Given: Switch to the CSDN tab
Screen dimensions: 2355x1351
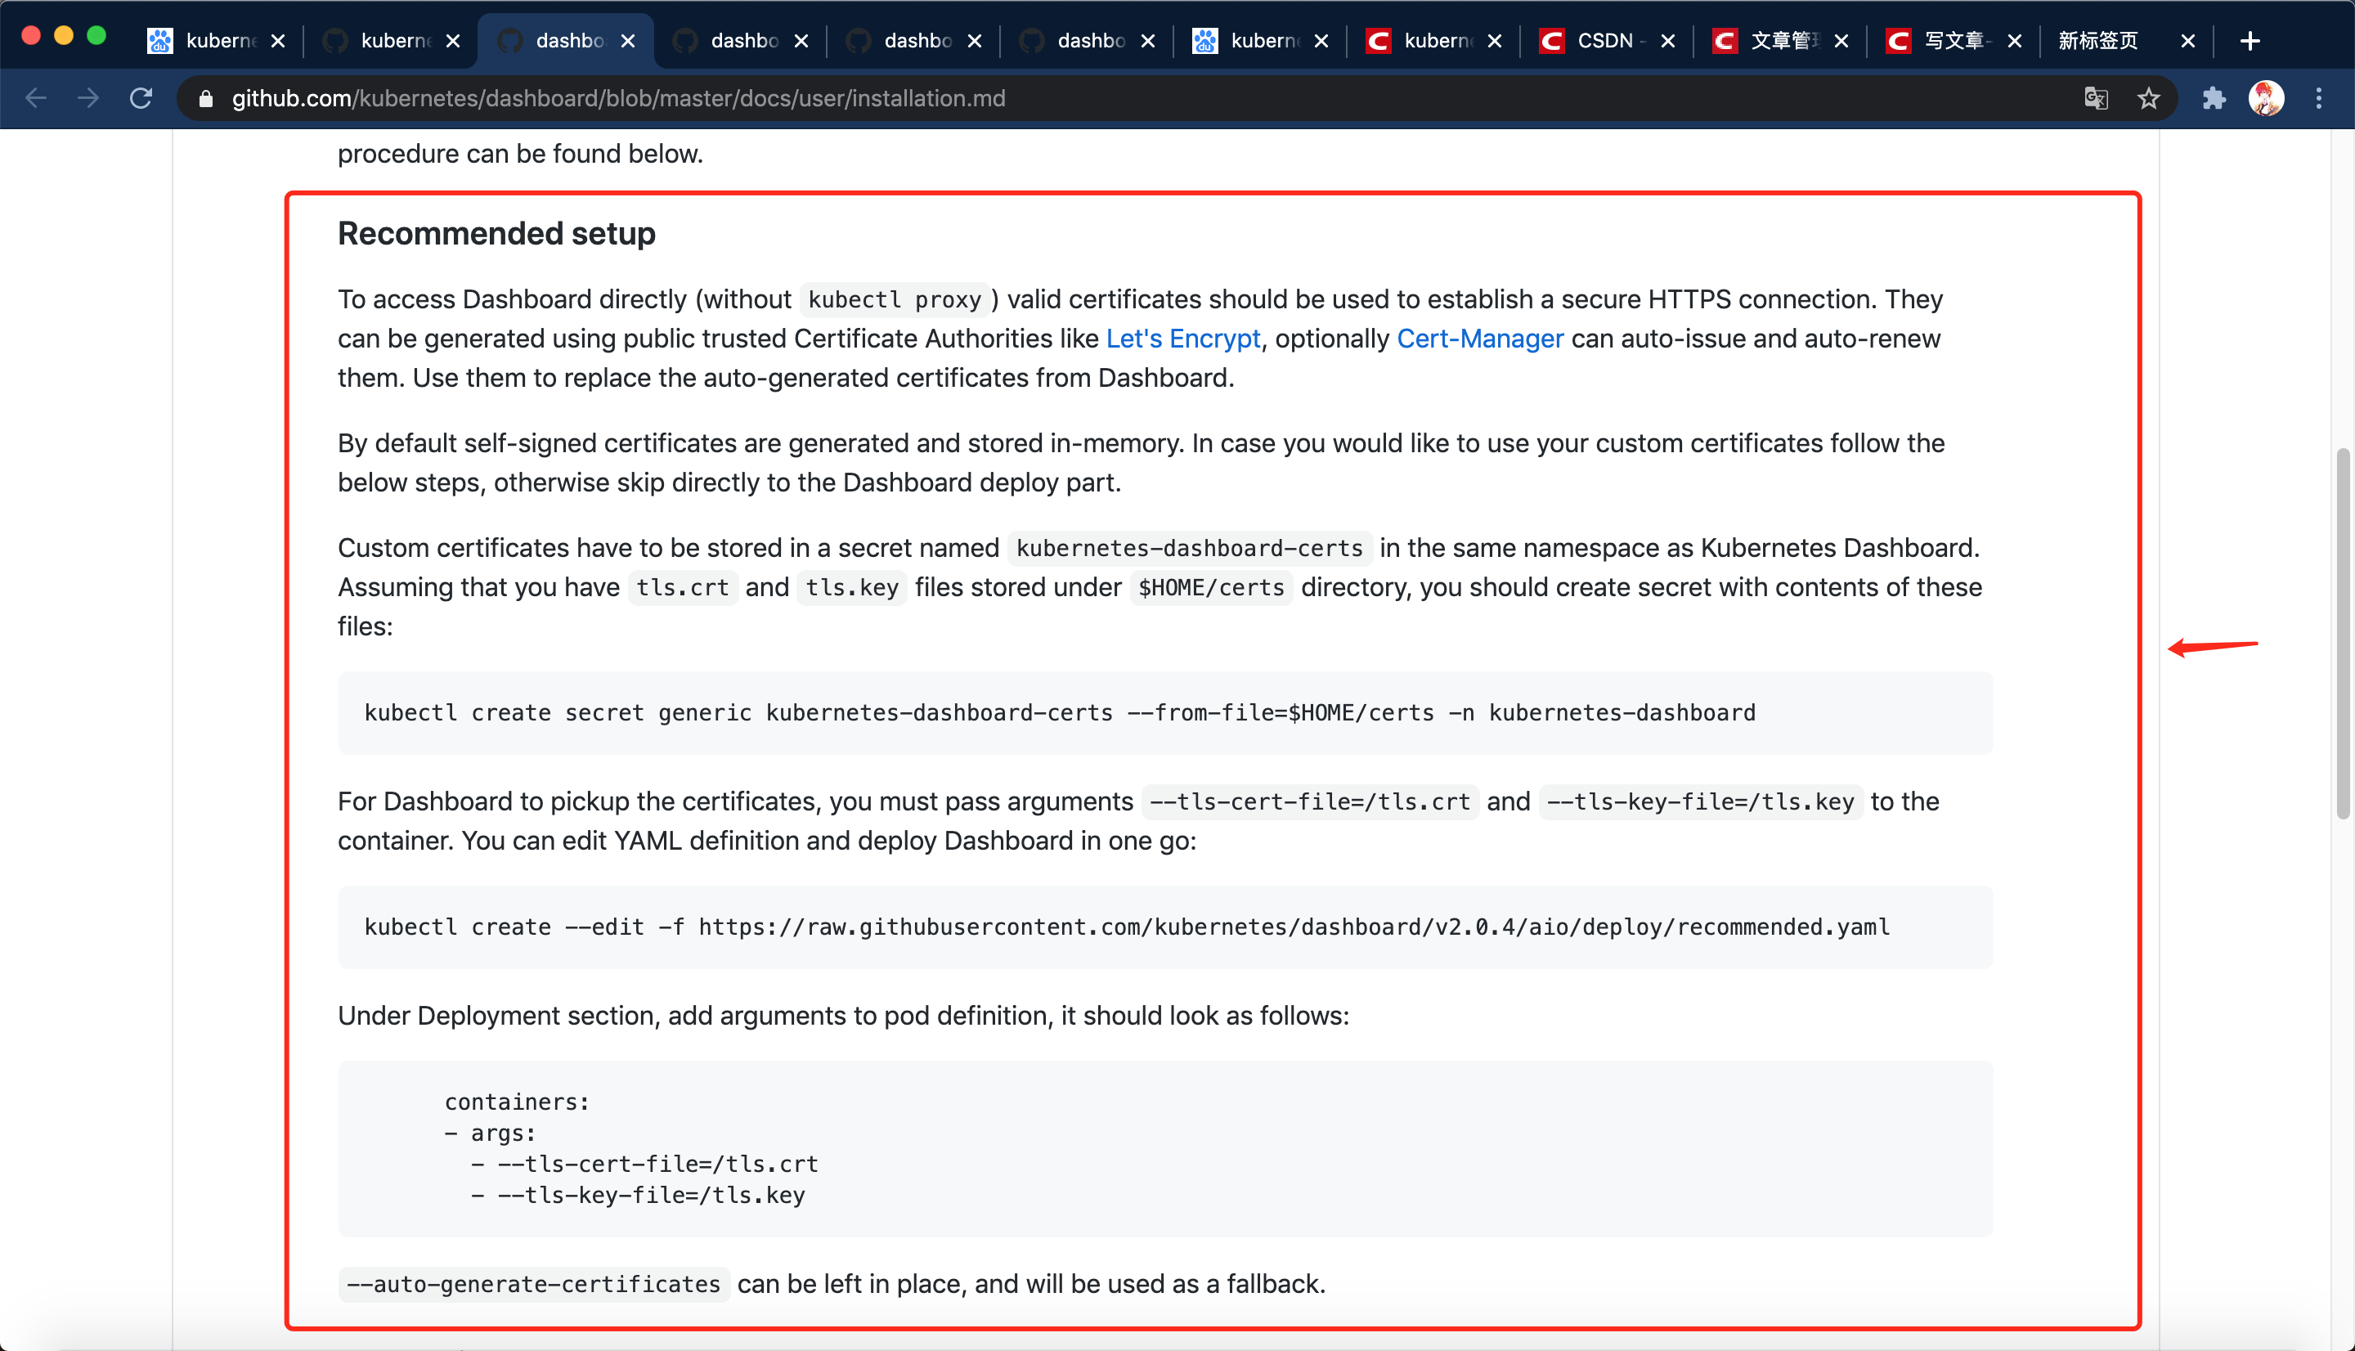Looking at the screenshot, I should coord(1604,41).
